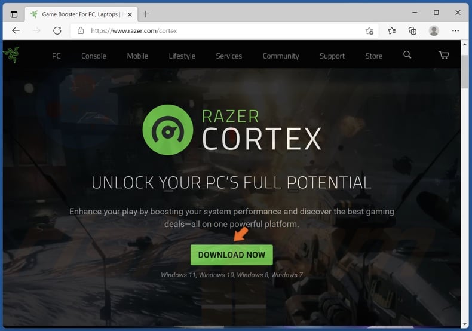This screenshot has height=331, width=472.
Task: Select the Game Booster For PC tab
Action: click(x=81, y=14)
